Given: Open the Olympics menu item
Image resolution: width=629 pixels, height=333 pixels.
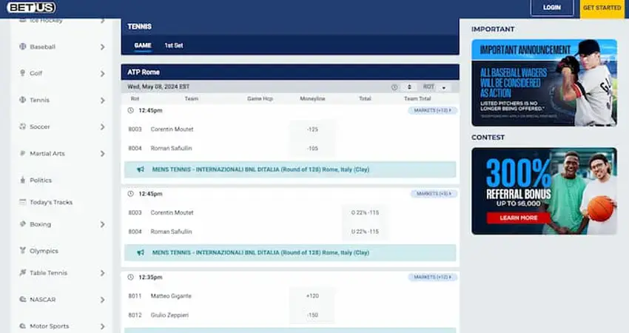Looking at the screenshot, I should coord(44,251).
